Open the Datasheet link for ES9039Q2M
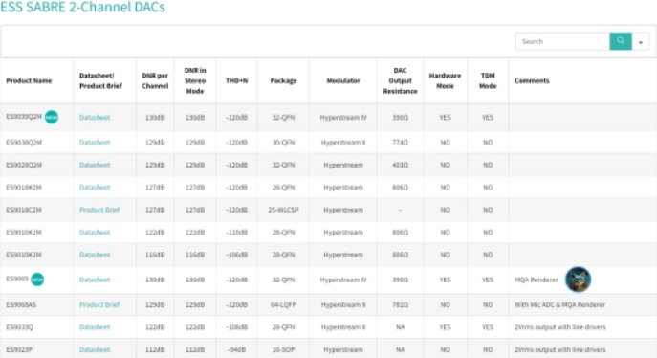This screenshot has width=657, height=358. point(95,118)
